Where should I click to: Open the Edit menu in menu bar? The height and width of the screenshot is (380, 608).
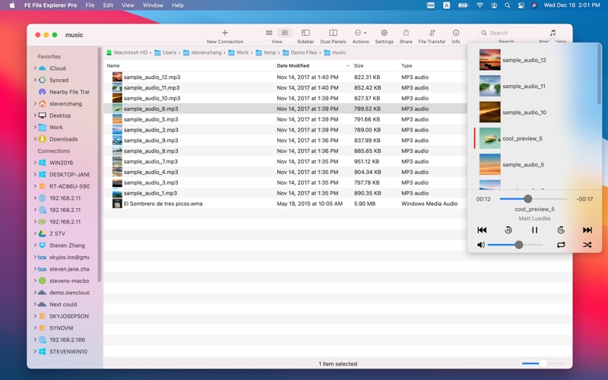coord(108,5)
